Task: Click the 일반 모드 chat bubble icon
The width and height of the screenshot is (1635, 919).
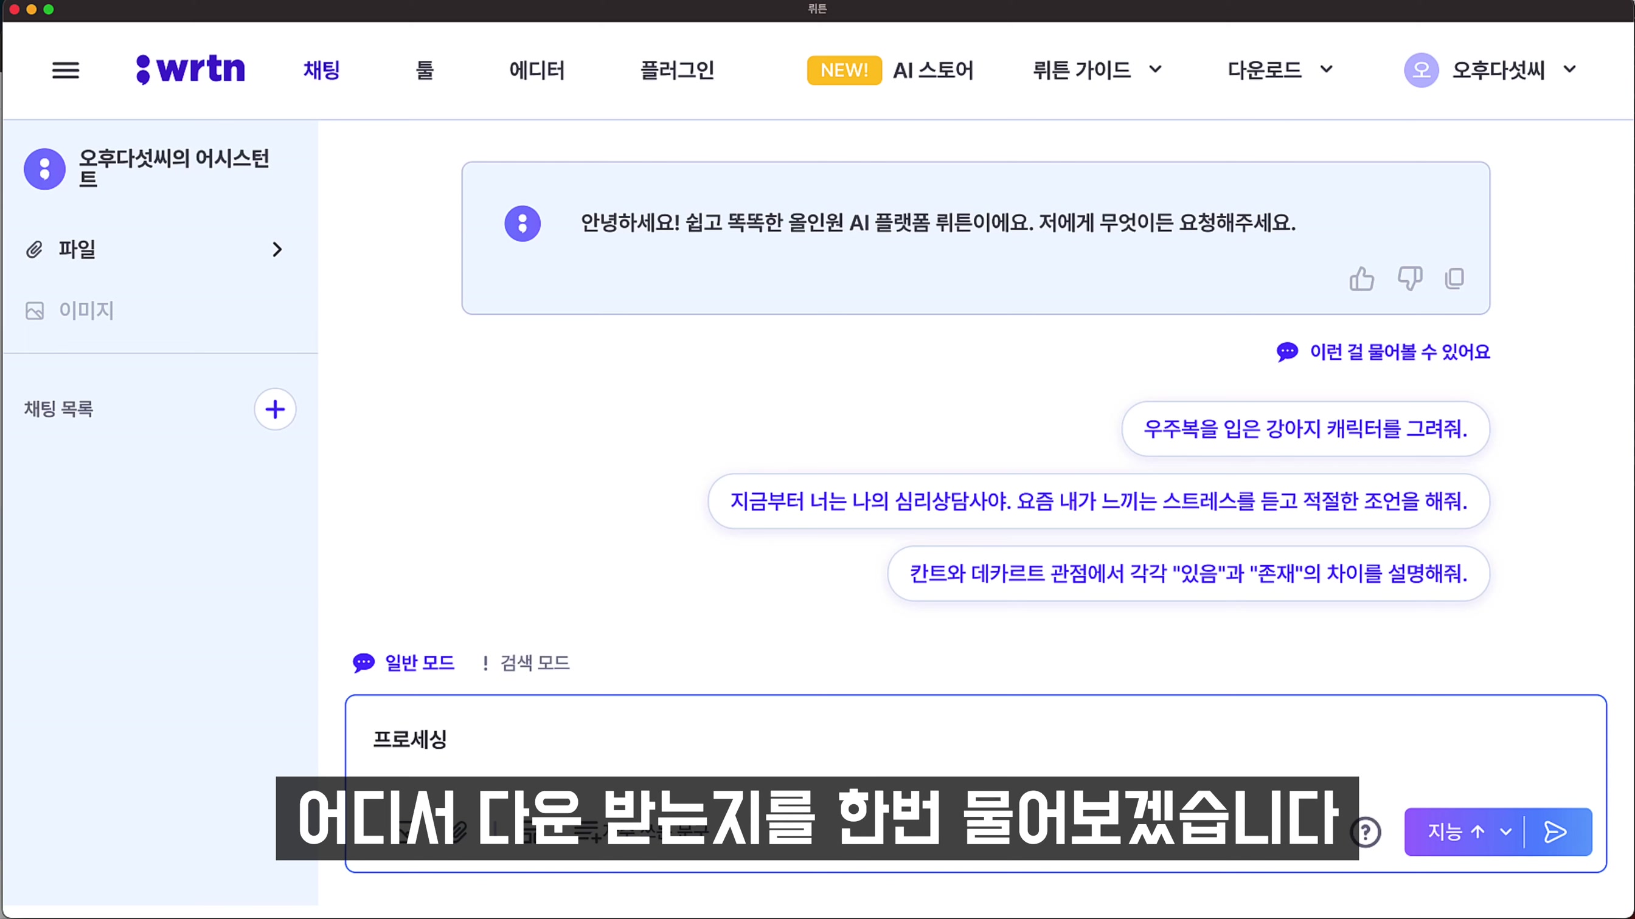Action: tap(364, 663)
